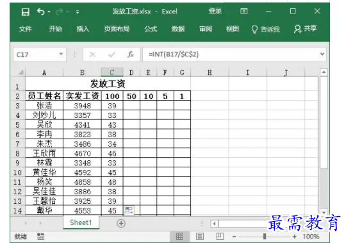Click salary cell 4341
The height and width of the screenshot is (243, 346).
tap(82, 125)
